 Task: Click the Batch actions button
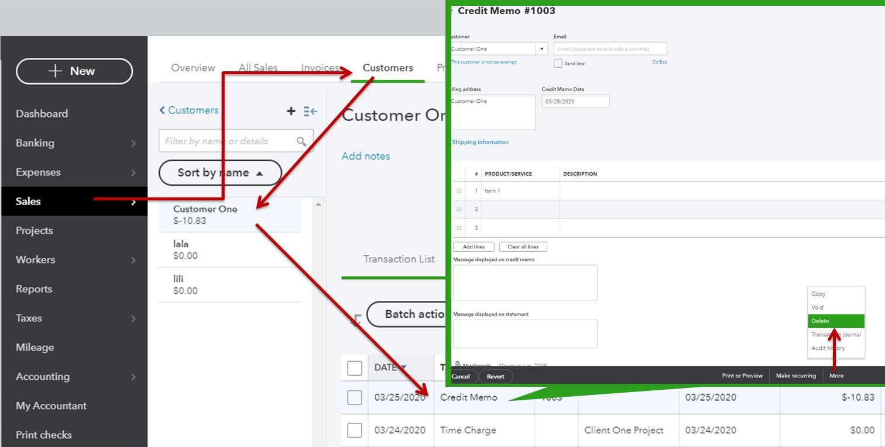[407, 314]
